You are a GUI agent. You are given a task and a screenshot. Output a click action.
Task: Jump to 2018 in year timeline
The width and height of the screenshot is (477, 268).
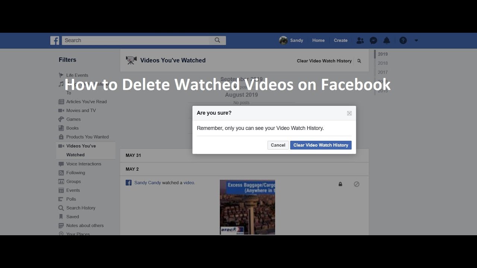pos(383,63)
